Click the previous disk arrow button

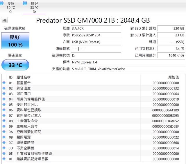(x=5, y=20)
